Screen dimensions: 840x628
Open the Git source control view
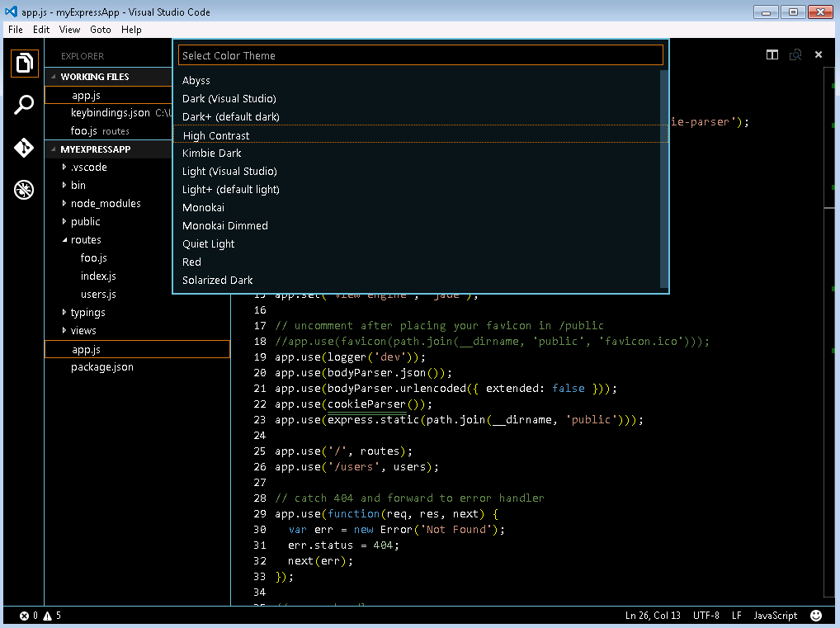tap(24, 148)
